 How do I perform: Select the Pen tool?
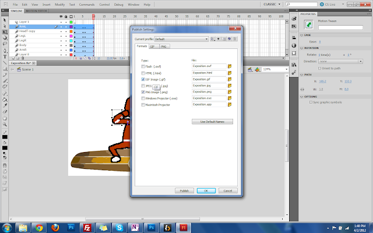click(x=5, y=51)
